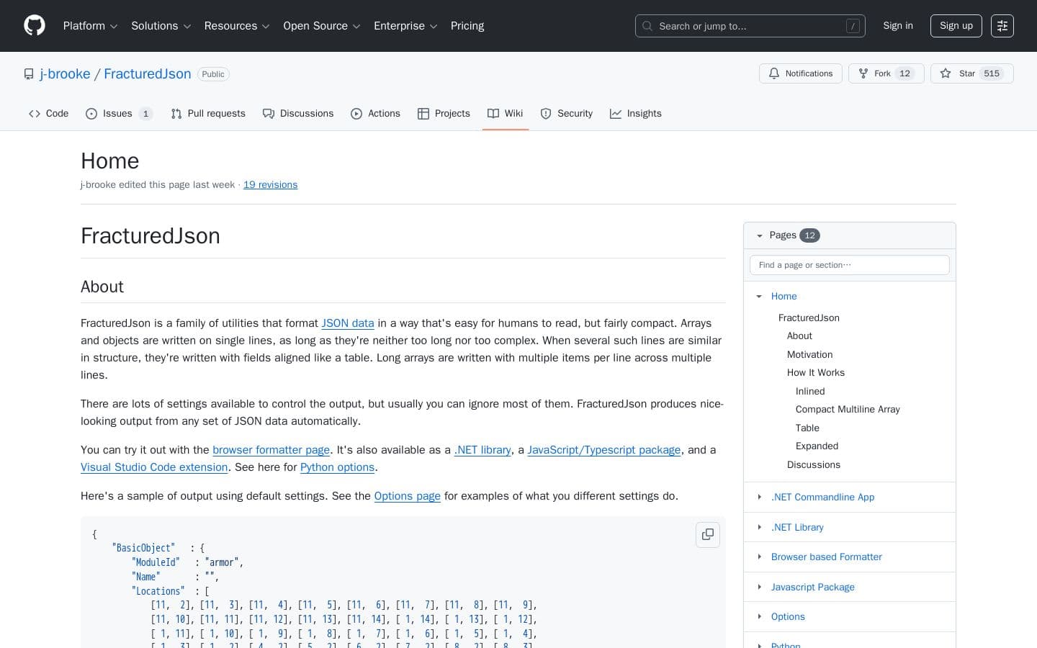Jump to Compact Multiline Array section
1037x648 pixels.
pyautogui.click(x=848, y=410)
